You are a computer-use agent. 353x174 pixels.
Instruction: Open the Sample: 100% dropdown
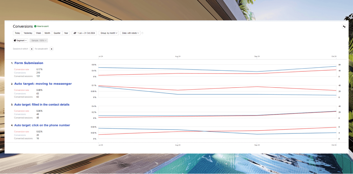(39, 40)
